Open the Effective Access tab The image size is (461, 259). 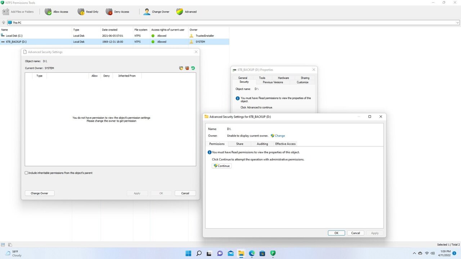[x=285, y=144]
